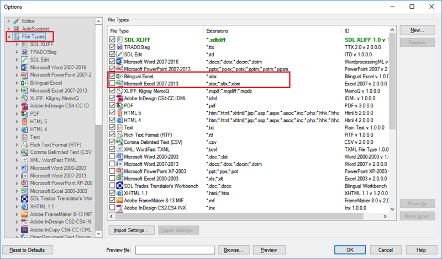Click Reset to Defaults
Image resolution: width=442 pixels, height=259 pixels.
27,250
